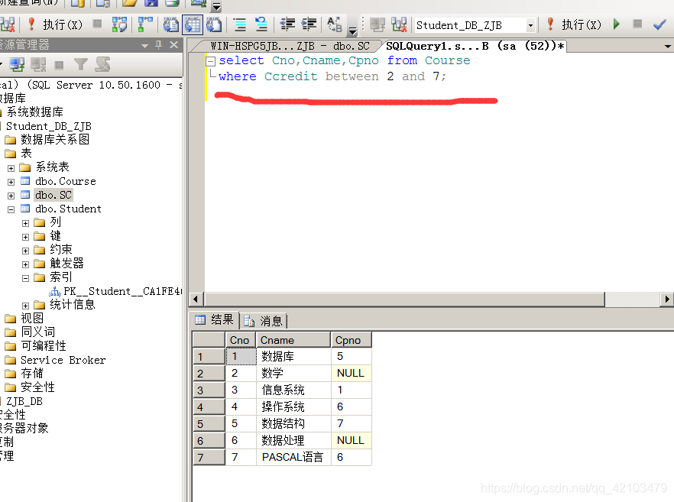Specify values for template parameters icon

coord(335,24)
